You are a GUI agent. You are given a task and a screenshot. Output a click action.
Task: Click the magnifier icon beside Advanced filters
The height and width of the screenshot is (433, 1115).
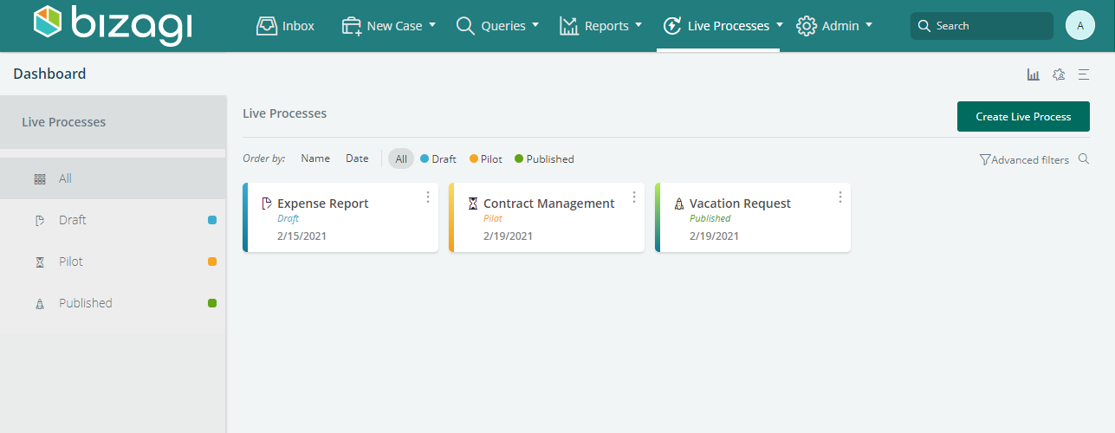(x=1083, y=159)
